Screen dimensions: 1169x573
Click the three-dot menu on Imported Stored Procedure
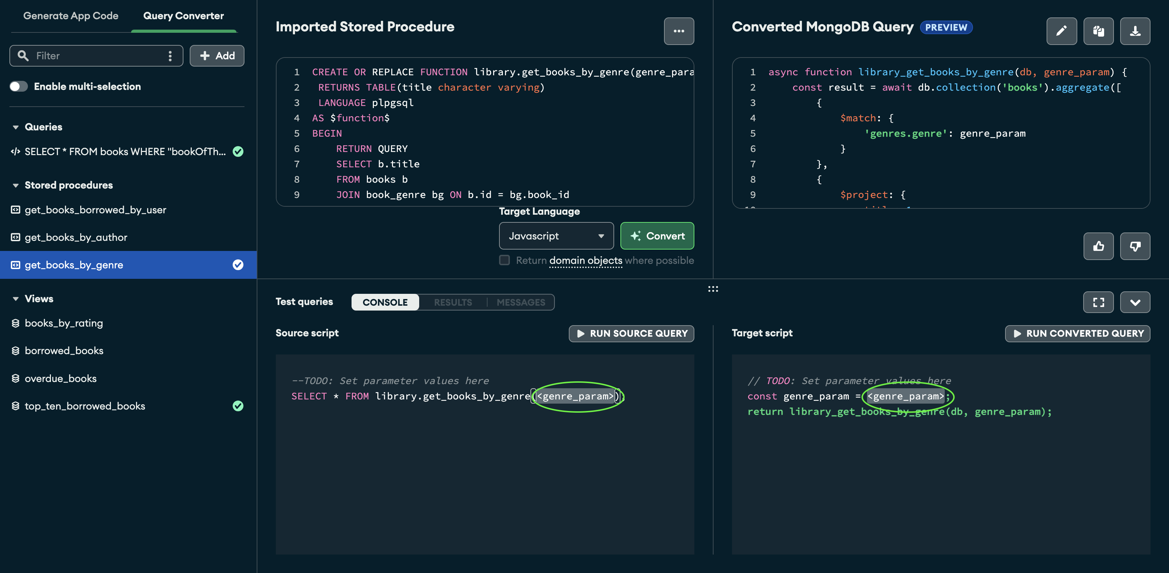(678, 31)
